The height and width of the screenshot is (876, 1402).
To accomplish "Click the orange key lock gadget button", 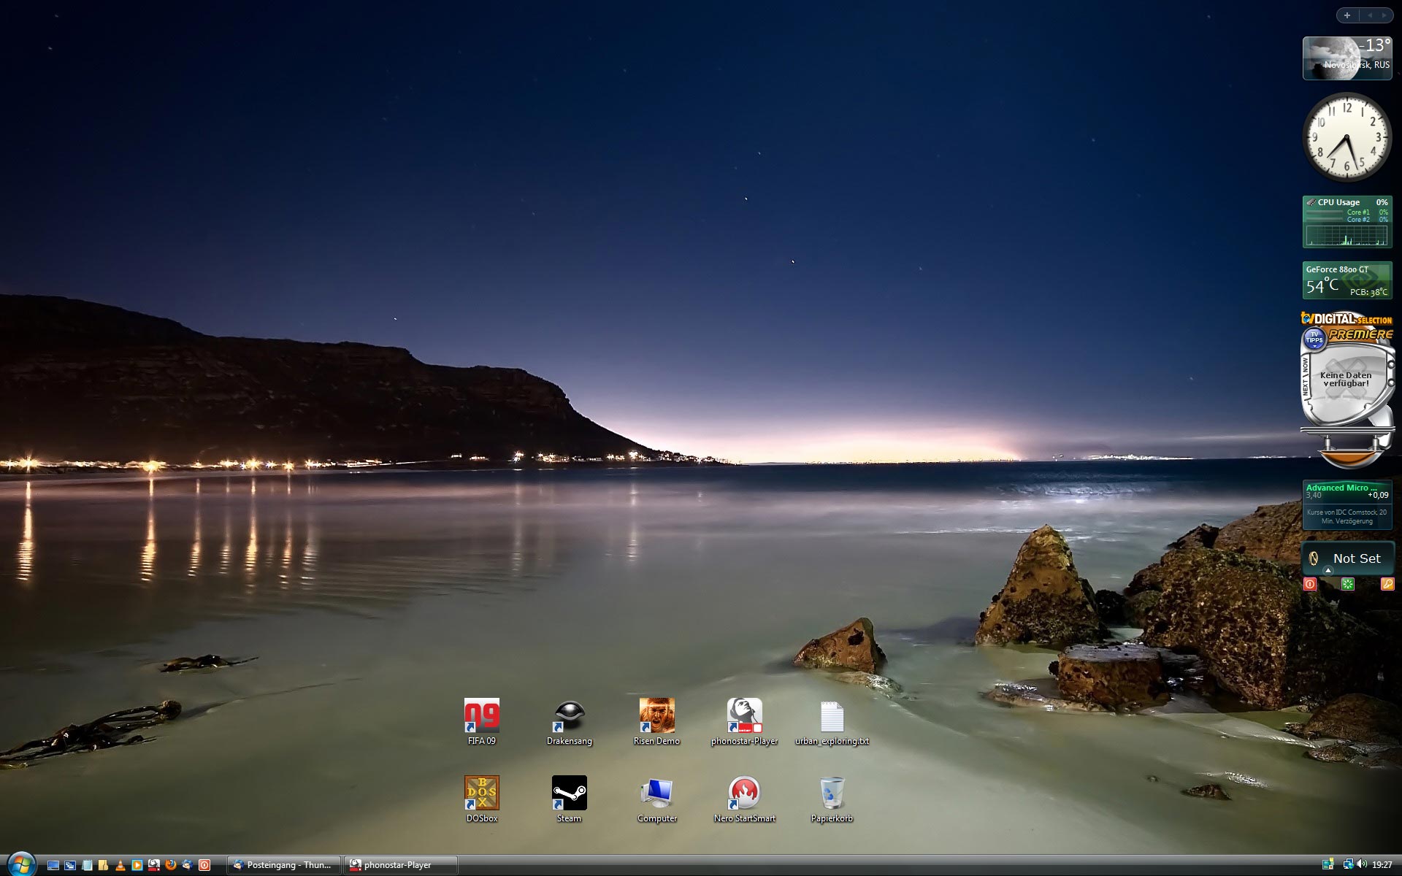I will pos(1387,584).
